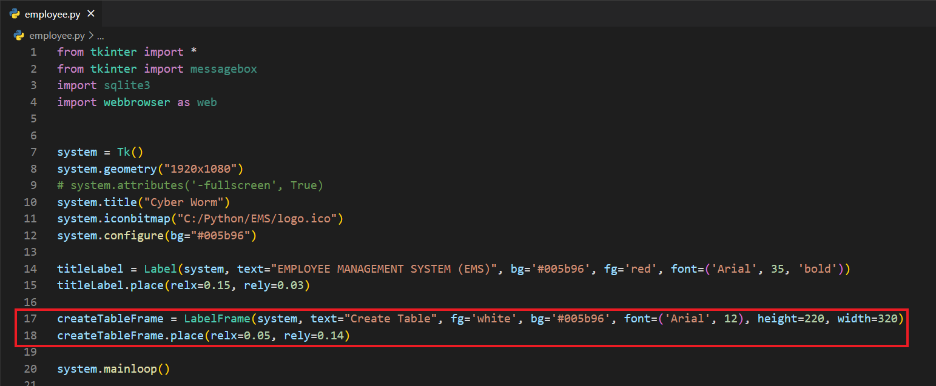Select line 17 via its line number

pyautogui.click(x=30, y=318)
